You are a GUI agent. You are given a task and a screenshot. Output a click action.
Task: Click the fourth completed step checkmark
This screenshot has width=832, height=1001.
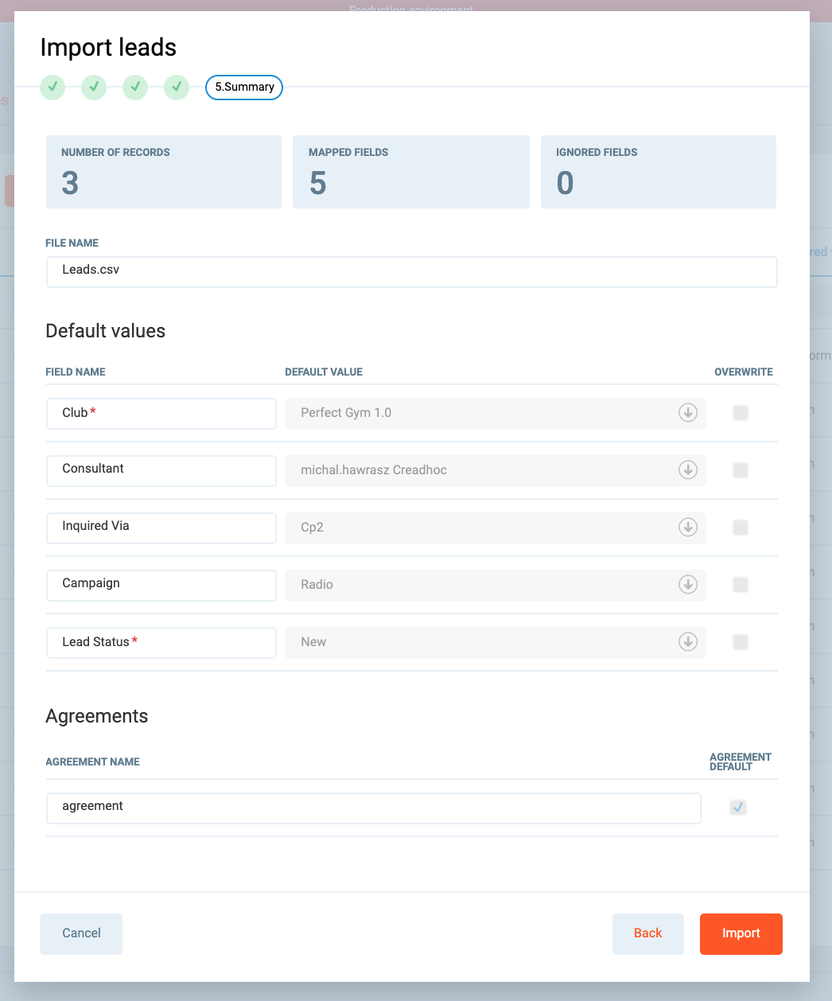click(177, 87)
